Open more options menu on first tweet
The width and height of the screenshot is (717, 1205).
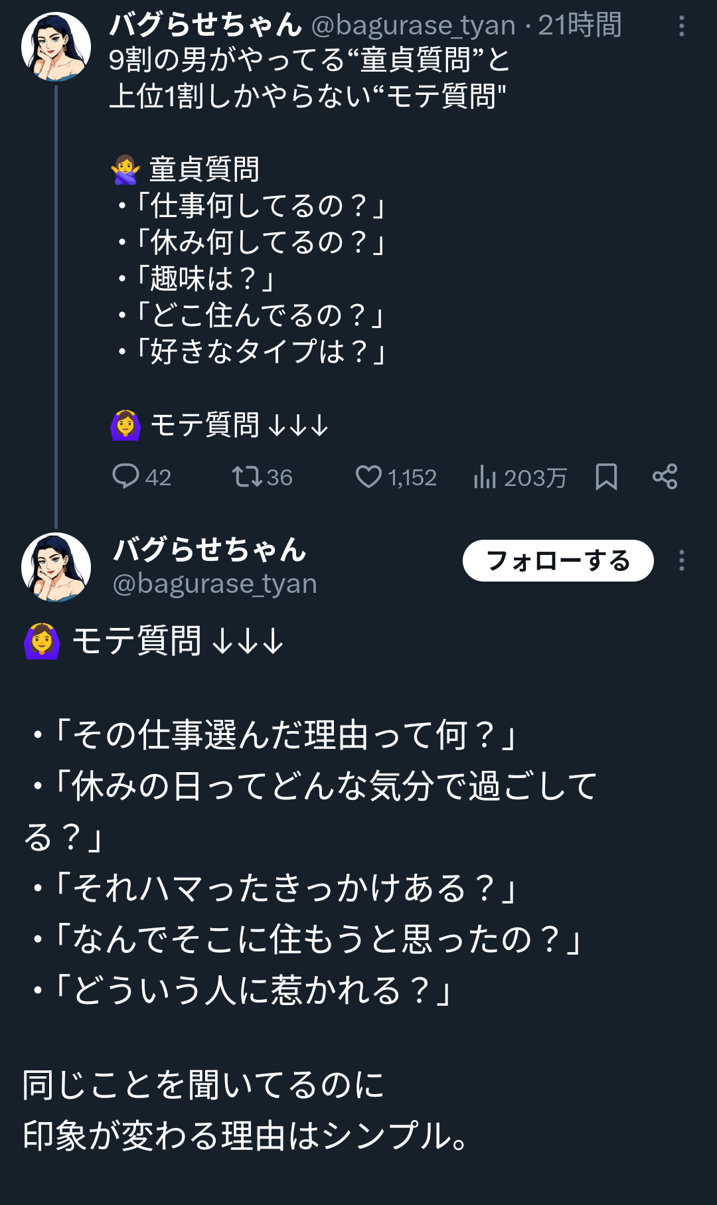(681, 27)
